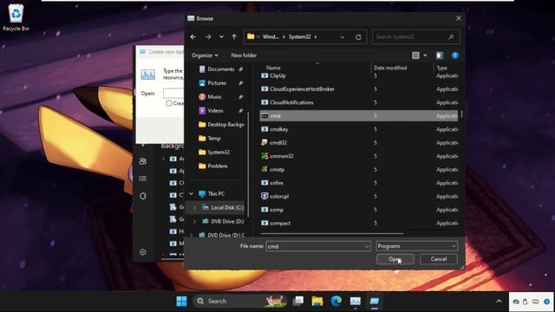Open File Explorer from the taskbar

click(317, 301)
